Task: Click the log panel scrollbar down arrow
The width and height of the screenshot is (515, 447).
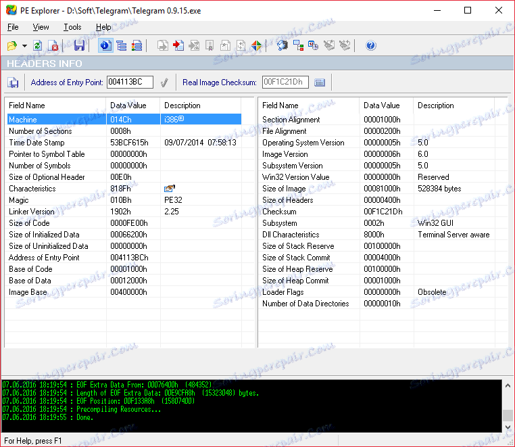Action: click(x=509, y=427)
